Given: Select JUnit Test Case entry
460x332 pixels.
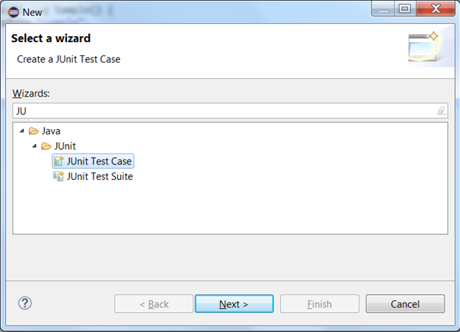Looking at the screenshot, I should pos(100,161).
